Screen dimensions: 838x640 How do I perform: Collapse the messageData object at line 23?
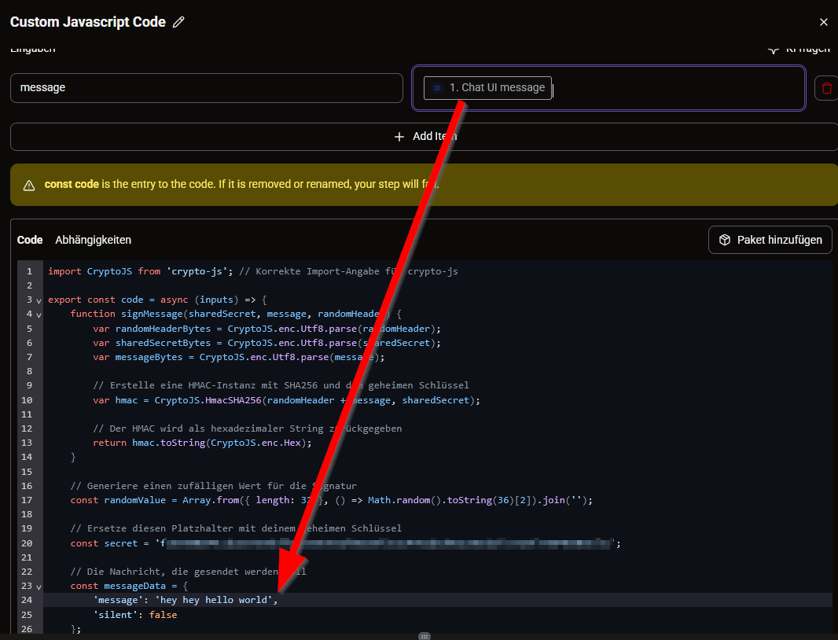click(39, 587)
